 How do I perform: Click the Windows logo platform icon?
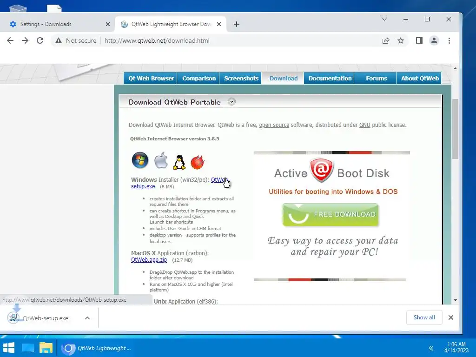pos(140,160)
